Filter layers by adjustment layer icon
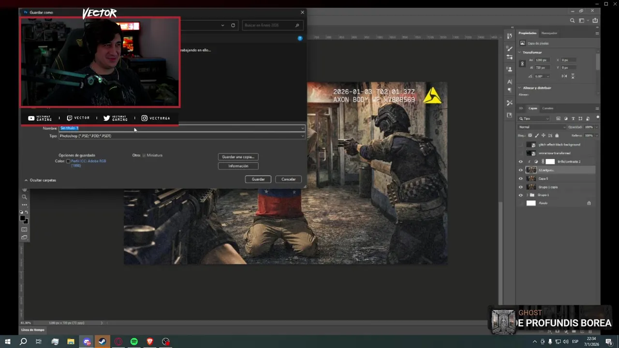The width and height of the screenshot is (619, 348). coord(566,118)
